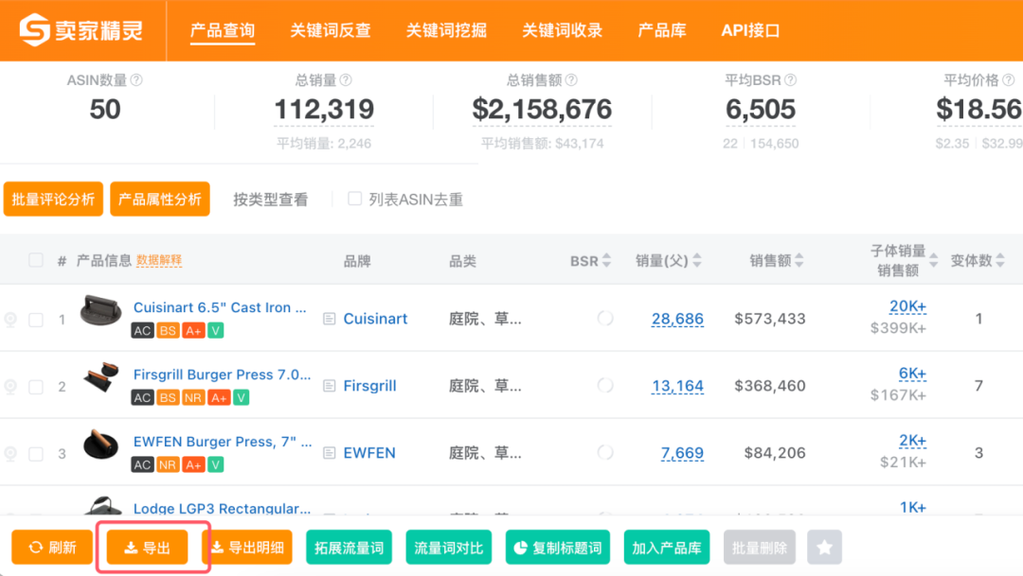Click BSR loading indicator on Firsgrill row
Screen dimensions: 1023x576
pyautogui.click(x=604, y=385)
